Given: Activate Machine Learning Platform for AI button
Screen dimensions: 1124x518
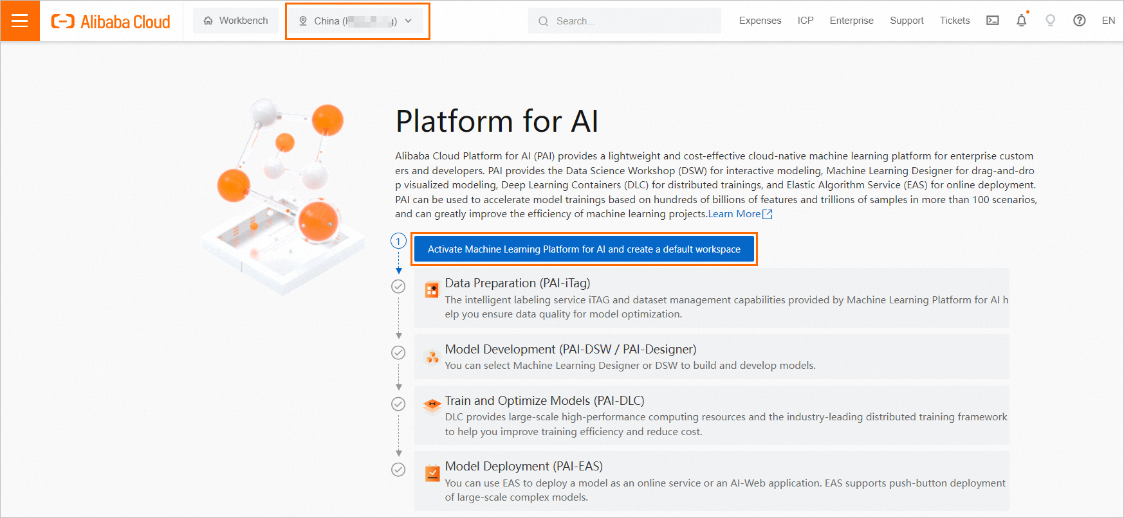Looking at the screenshot, I should (x=584, y=249).
